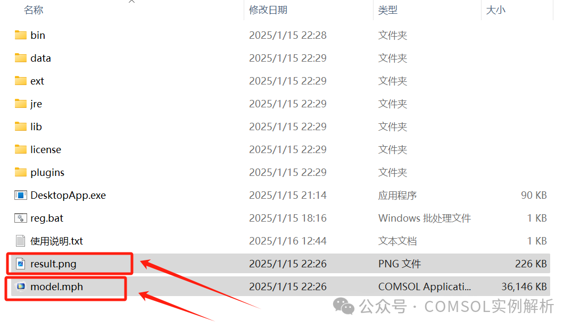Viewport: 572px width, 329px height.
Task: Select the data folder icon
Action: (20, 58)
